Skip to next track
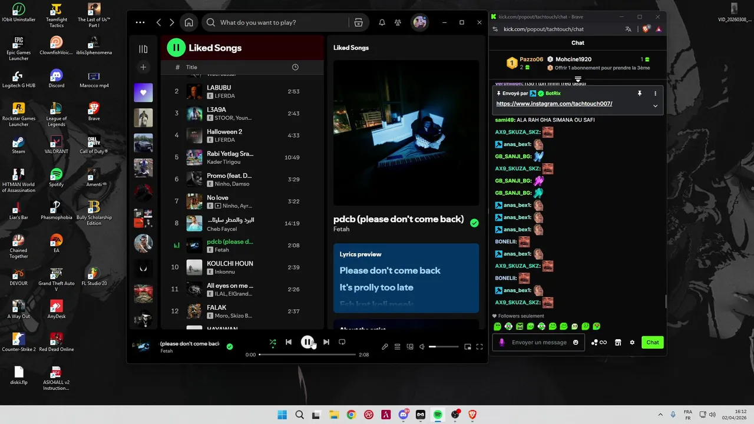Image resolution: width=754 pixels, height=424 pixels. pyautogui.click(x=326, y=342)
